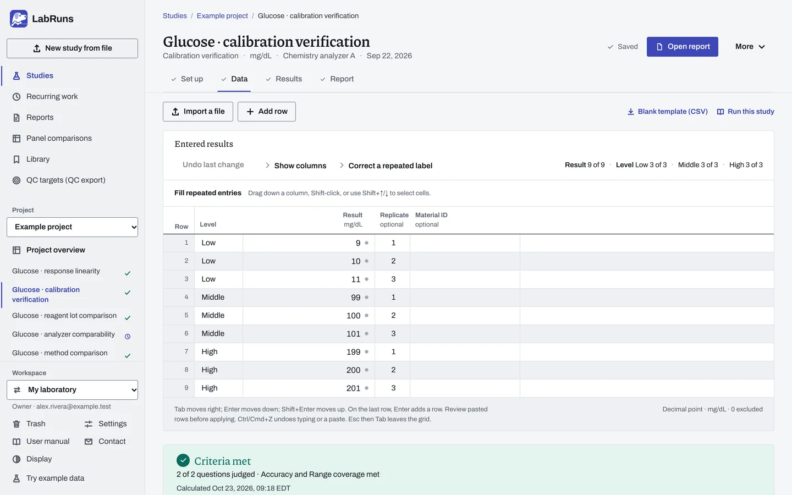The width and height of the screenshot is (792, 495).
Task: Click the book icon beside User manual
Action: 16,442
